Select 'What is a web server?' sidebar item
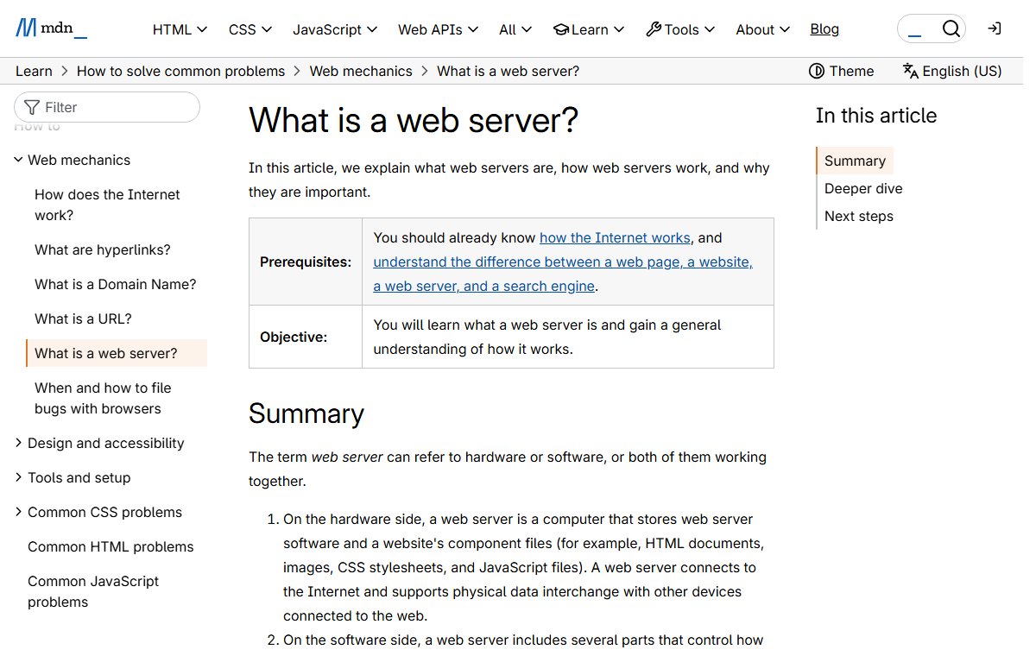Viewport: 1036px width, 656px height. click(x=117, y=353)
